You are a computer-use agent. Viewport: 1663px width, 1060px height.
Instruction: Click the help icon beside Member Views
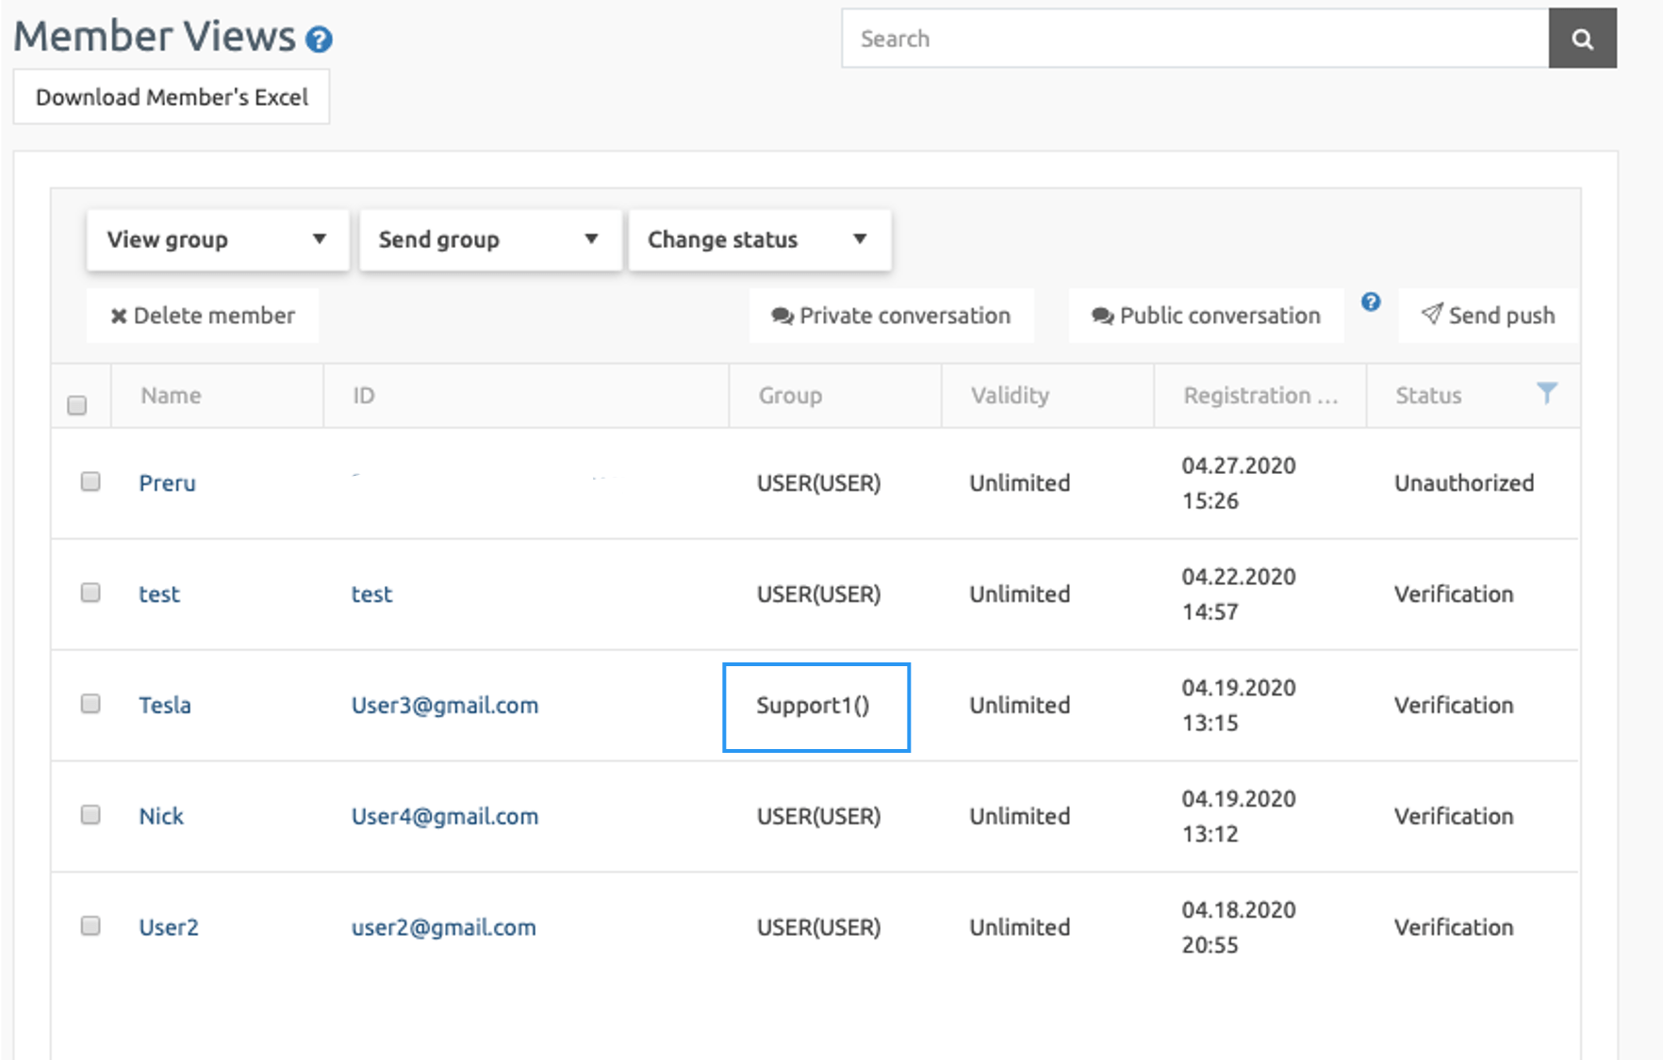320,40
